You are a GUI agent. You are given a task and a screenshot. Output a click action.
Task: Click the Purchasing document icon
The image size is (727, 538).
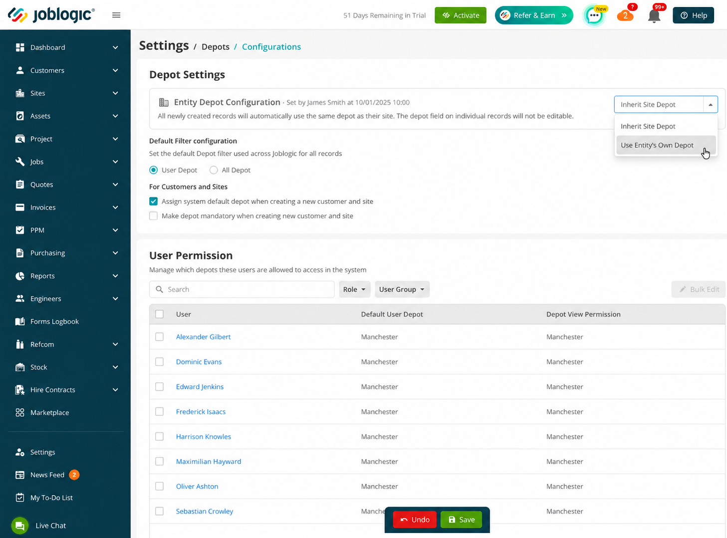point(20,253)
